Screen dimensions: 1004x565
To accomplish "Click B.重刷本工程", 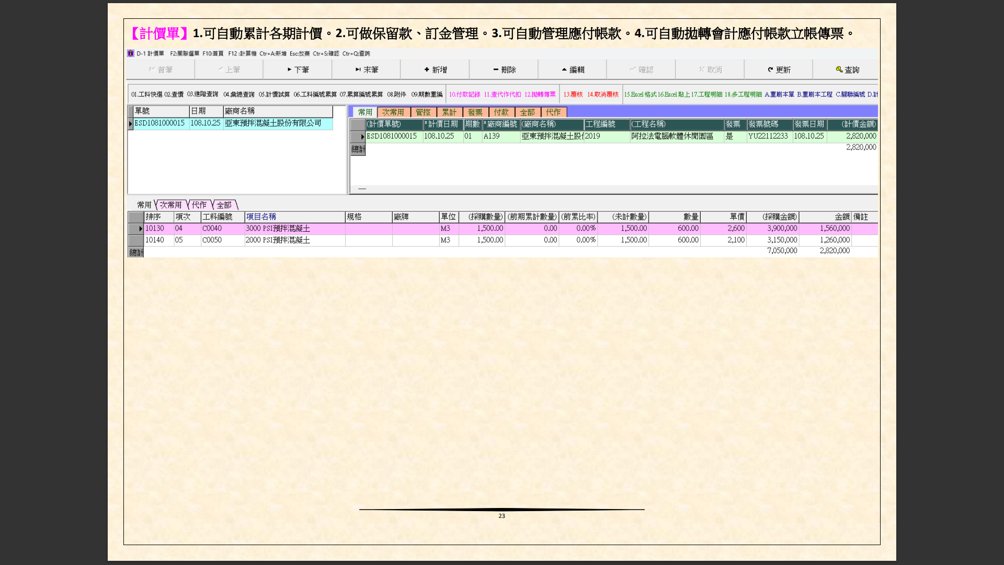I will 814,95.
